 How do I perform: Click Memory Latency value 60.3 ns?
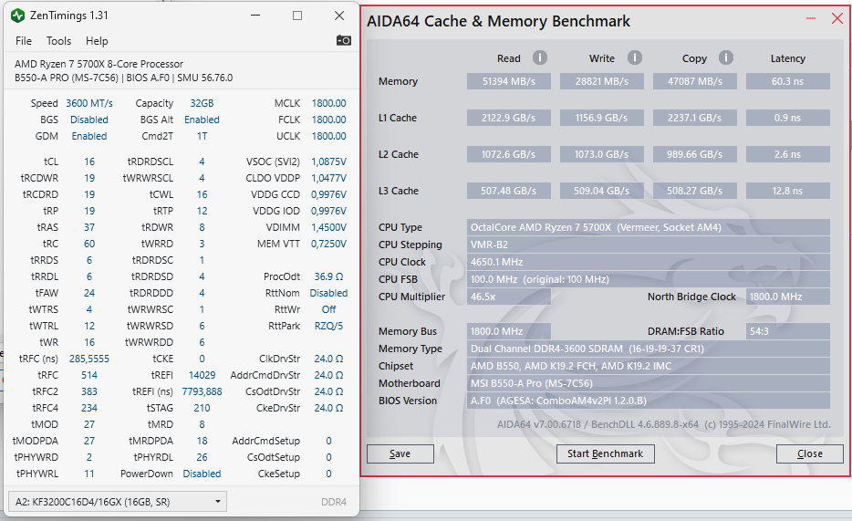[x=788, y=81]
